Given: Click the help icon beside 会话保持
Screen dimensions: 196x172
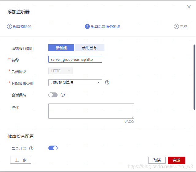Looking at the screenshot, I should (x=62, y=95).
